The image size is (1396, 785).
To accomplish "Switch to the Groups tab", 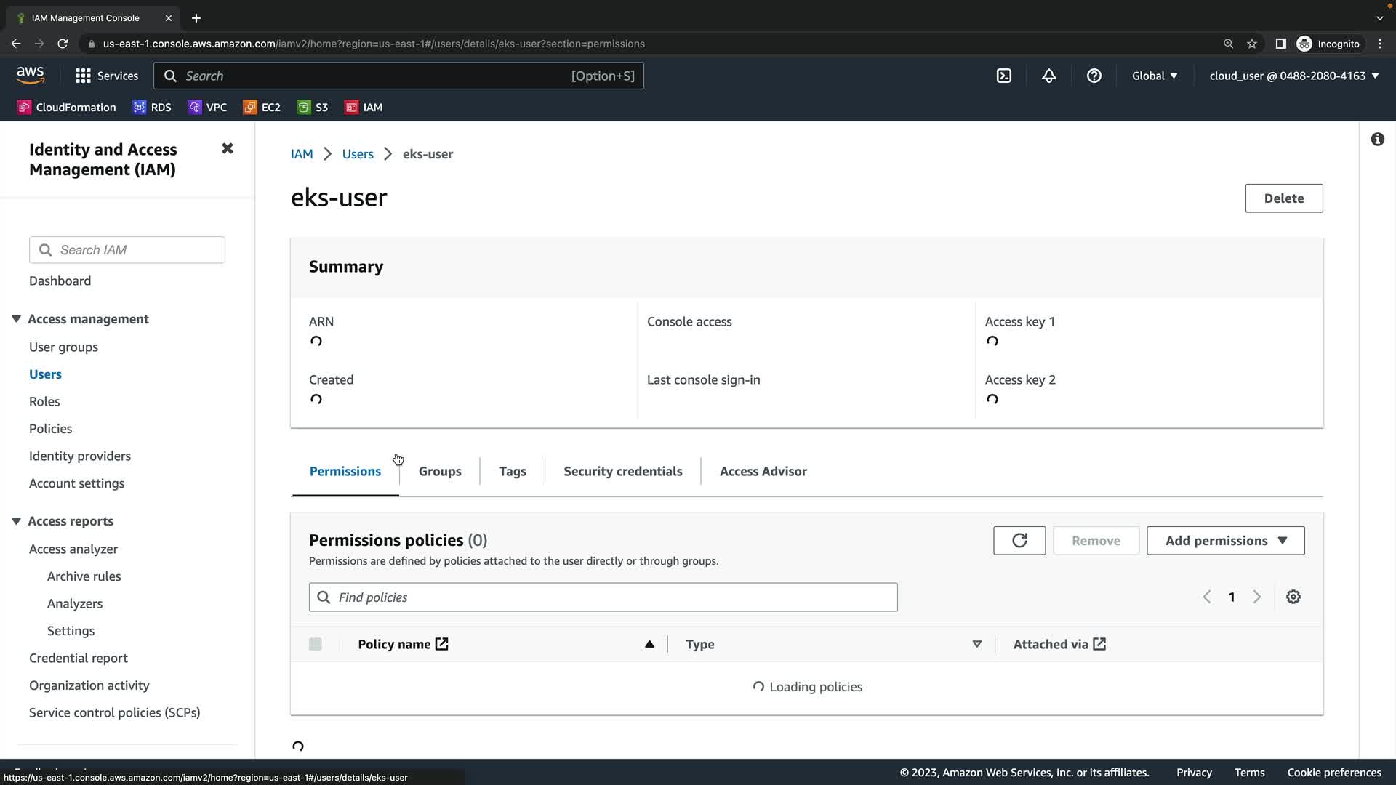I will (439, 471).
